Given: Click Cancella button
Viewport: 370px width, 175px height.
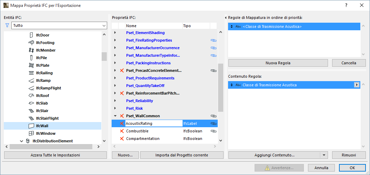Looking at the screenshot, I should [x=349, y=63].
